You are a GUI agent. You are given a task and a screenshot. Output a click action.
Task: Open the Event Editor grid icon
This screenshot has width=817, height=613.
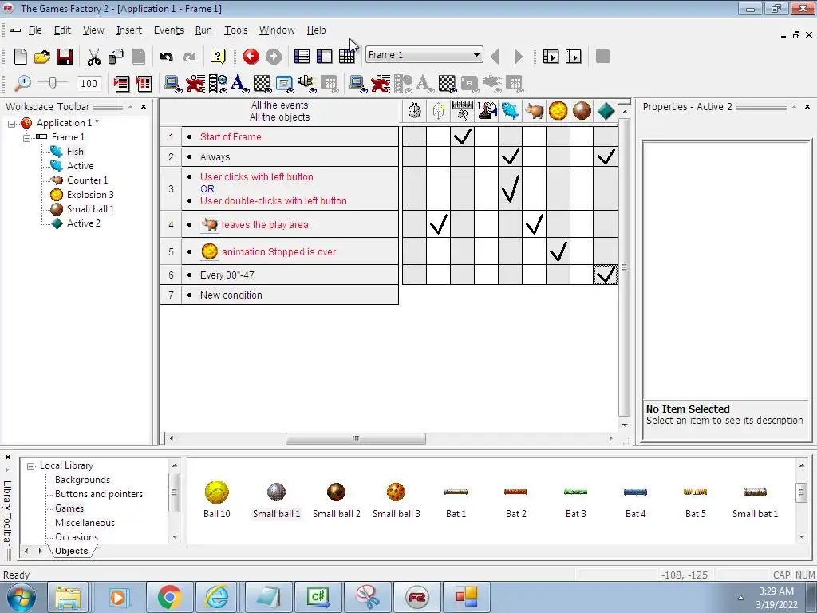[x=347, y=57]
